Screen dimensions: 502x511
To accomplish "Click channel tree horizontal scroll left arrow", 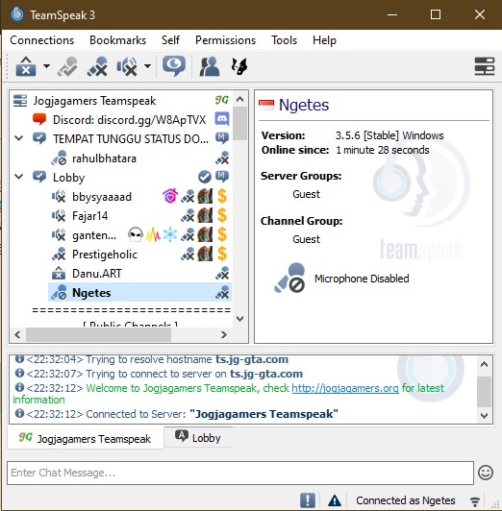I will 17,335.
